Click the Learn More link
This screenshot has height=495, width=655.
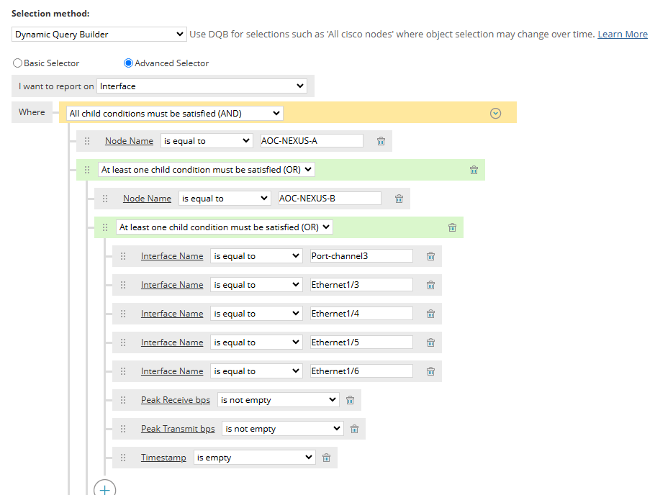[x=623, y=34]
